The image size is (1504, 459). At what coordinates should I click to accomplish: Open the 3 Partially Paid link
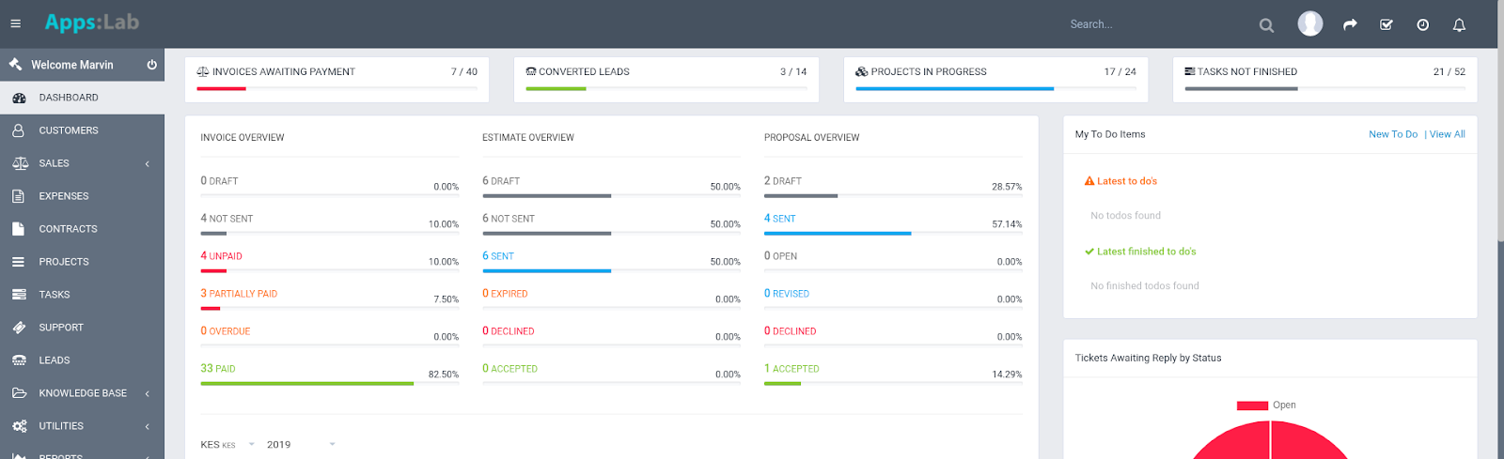pyautogui.click(x=239, y=294)
